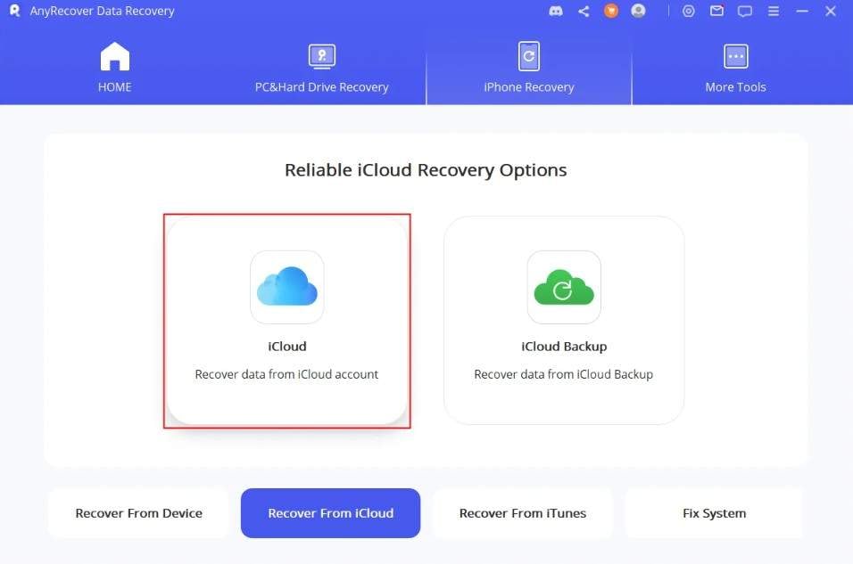This screenshot has width=853, height=564.
Task: Open the mail envelope icon
Action: click(x=716, y=11)
